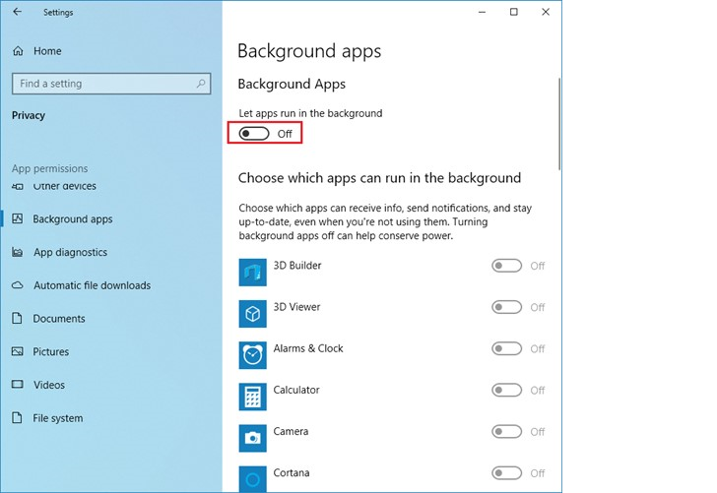The width and height of the screenshot is (717, 493).
Task: Select Pictures in the sidebar
Action: [51, 352]
